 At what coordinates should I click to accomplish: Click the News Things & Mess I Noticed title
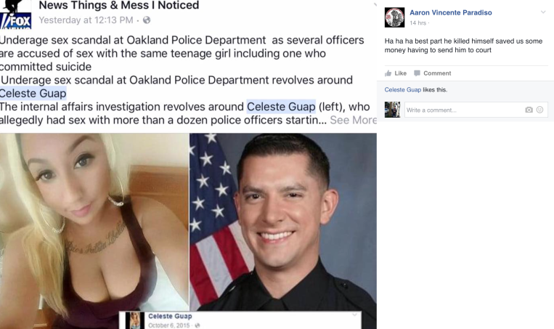click(x=119, y=5)
